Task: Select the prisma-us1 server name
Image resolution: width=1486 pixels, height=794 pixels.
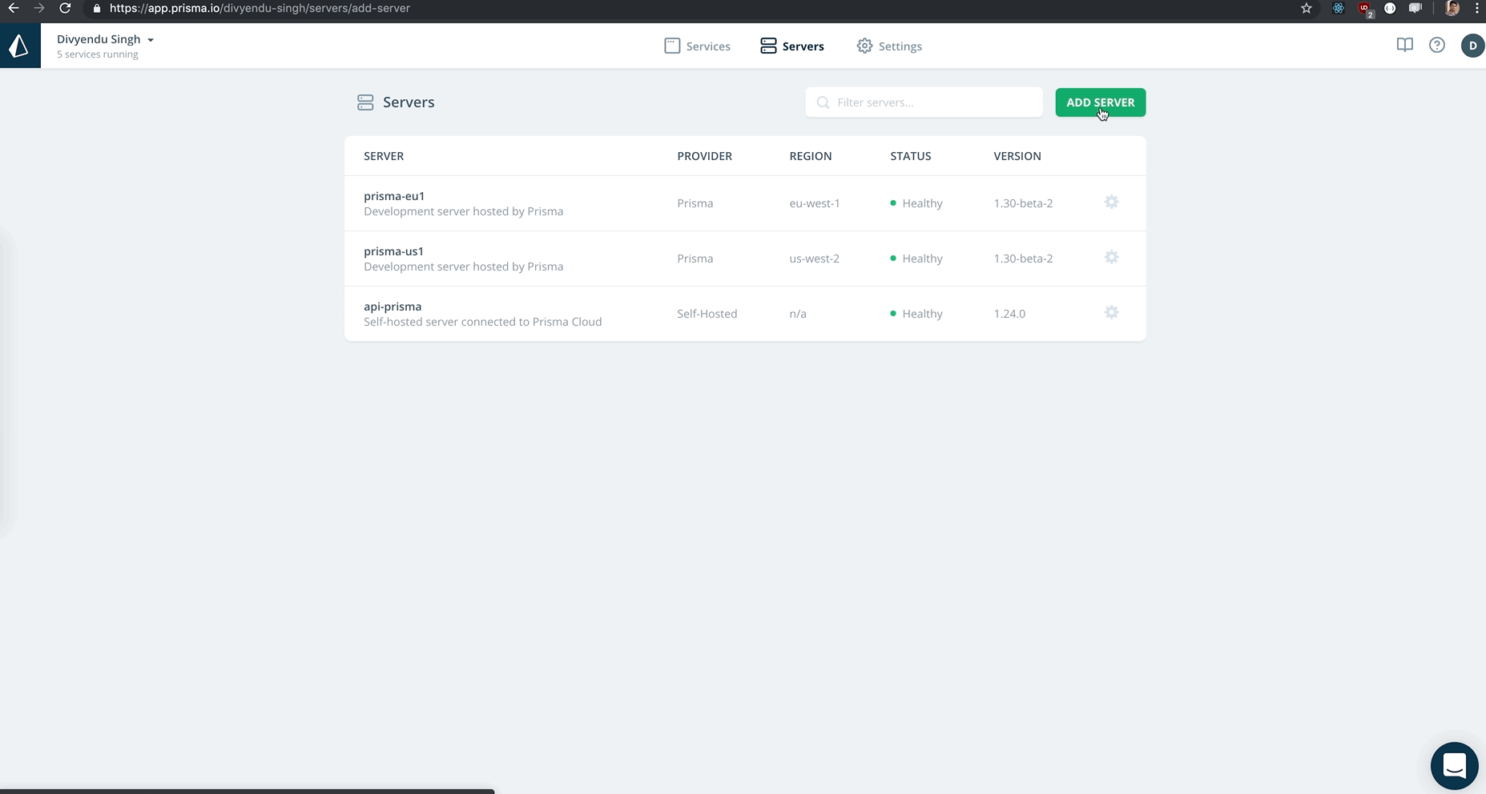Action: (393, 251)
